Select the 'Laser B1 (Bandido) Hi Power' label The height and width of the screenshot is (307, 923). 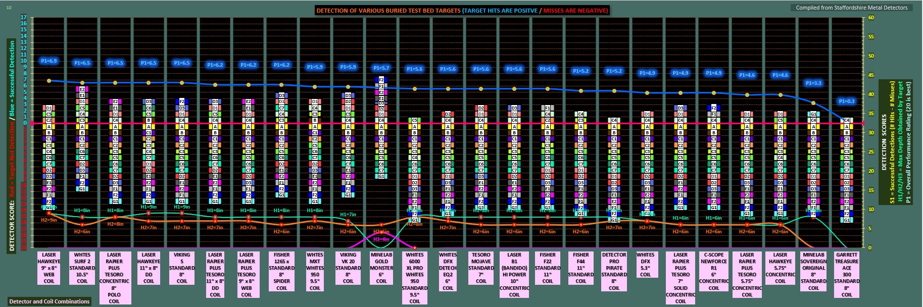[x=514, y=275]
